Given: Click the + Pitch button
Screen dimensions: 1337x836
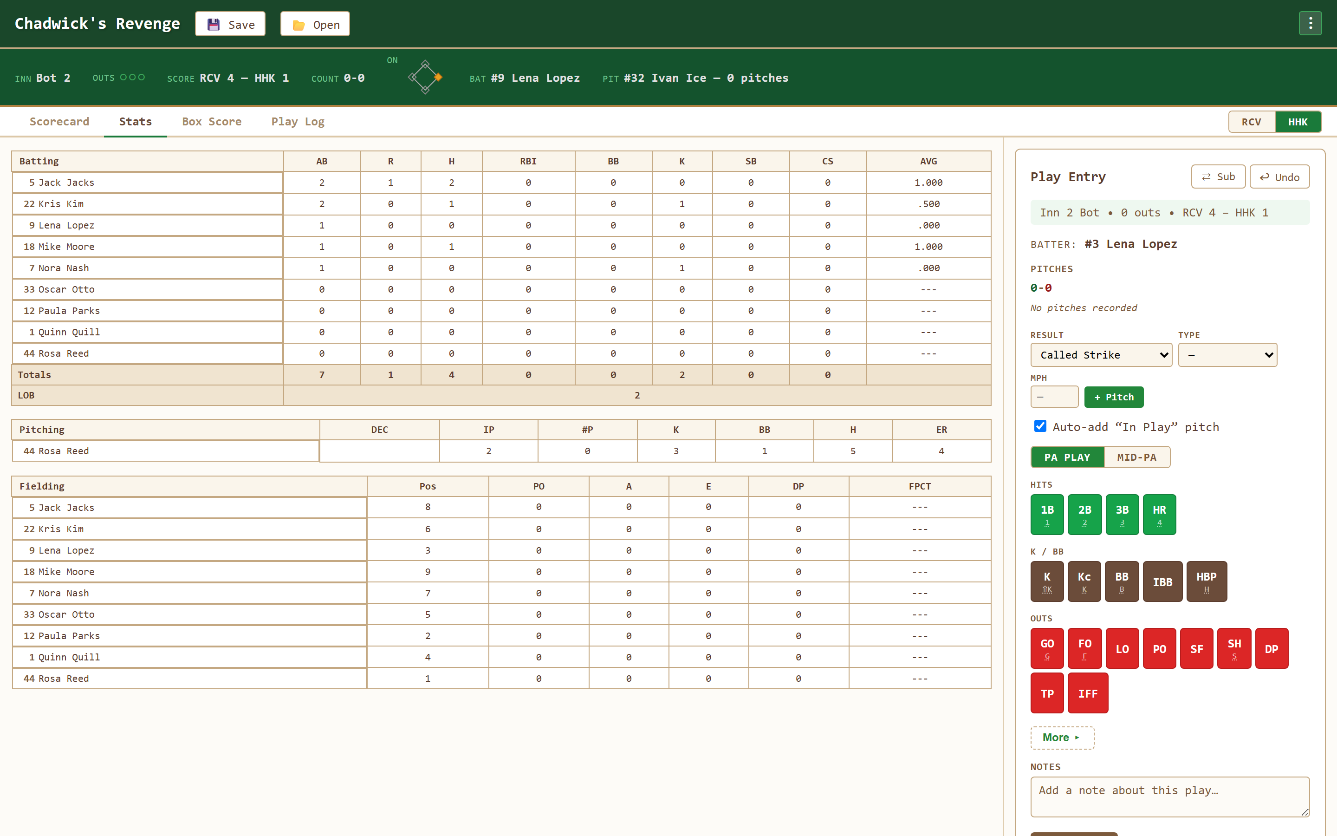Looking at the screenshot, I should pos(1114,397).
